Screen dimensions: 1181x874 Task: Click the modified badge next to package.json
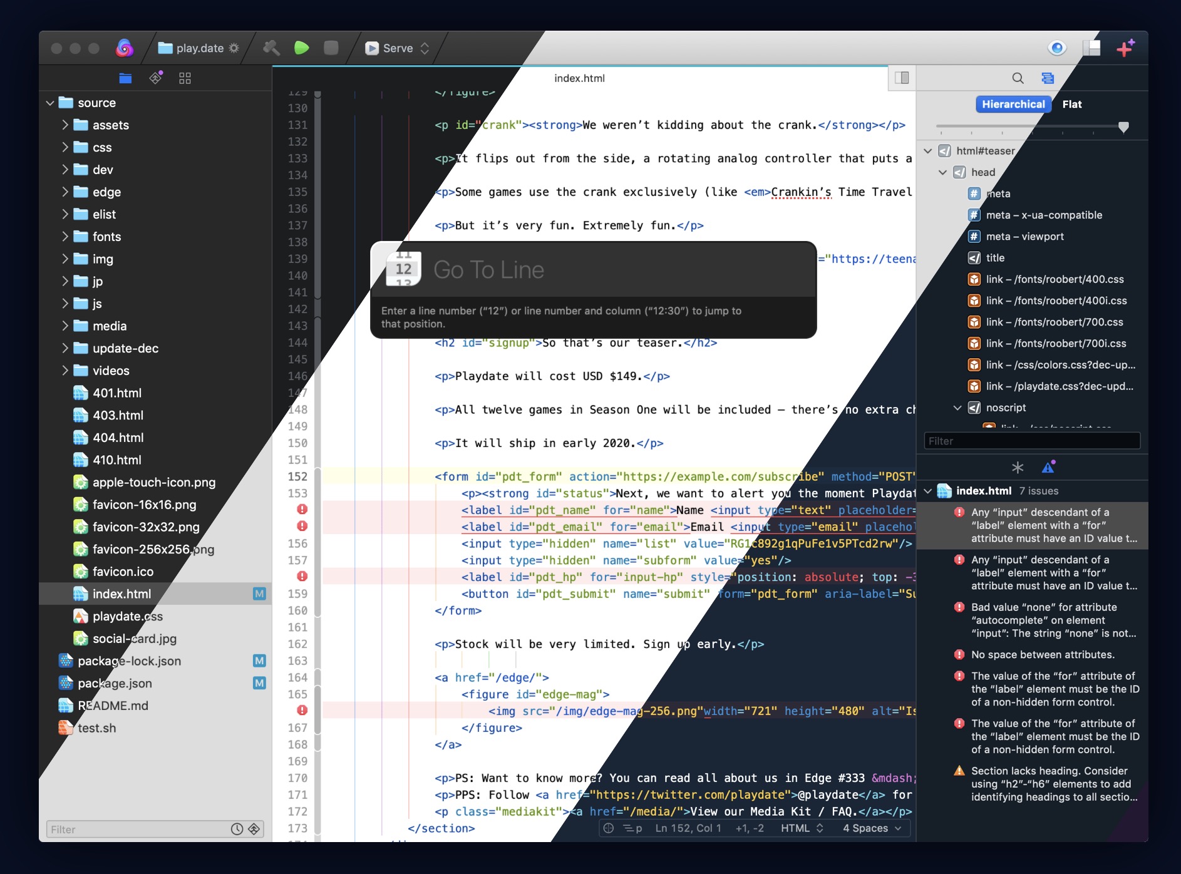259,683
